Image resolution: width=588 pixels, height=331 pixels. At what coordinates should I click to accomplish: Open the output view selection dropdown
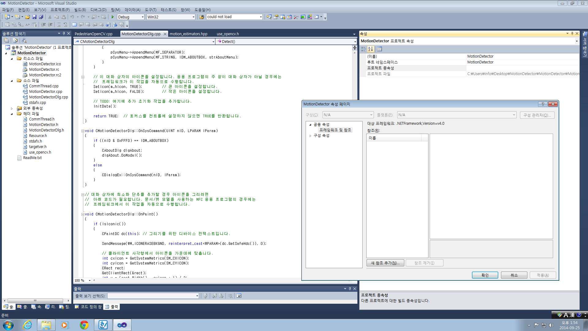(x=197, y=296)
